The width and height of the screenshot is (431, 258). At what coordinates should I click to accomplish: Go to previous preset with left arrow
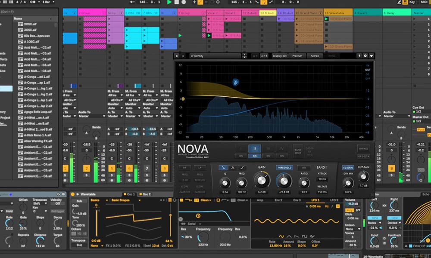(x=177, y=56)
